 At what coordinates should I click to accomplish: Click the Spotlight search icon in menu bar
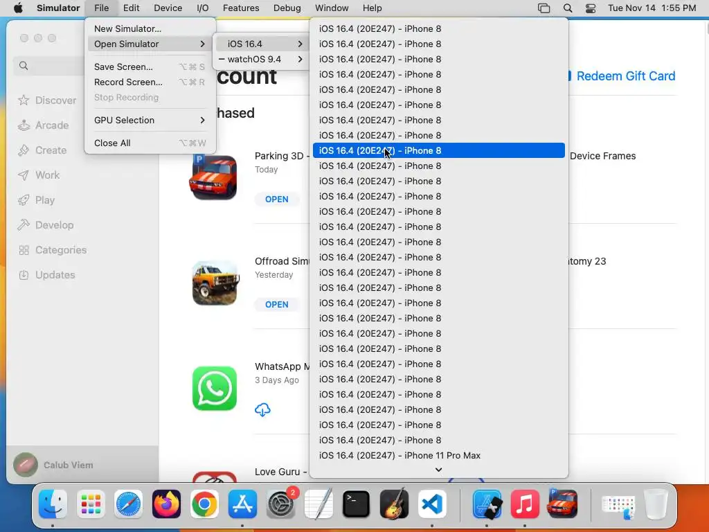(x=568, y=8)
